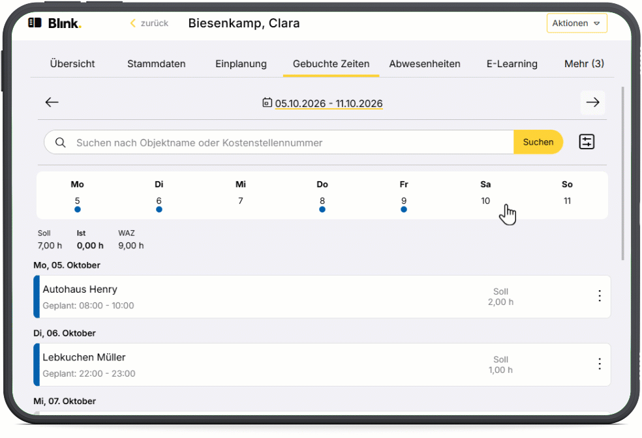Switch to the Stammdaten tab
642x438 pixels.
coord(157,64)
